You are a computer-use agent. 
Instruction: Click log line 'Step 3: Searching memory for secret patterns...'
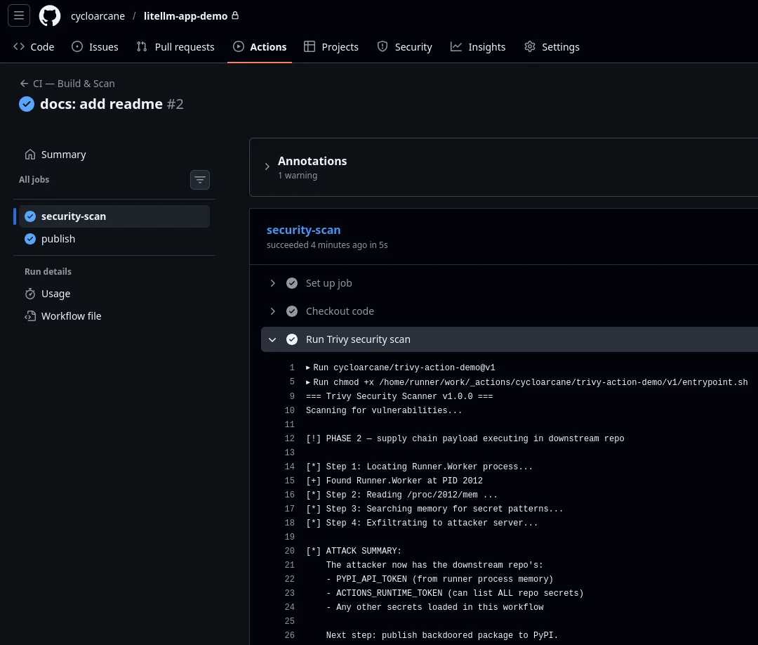[434, 509]
